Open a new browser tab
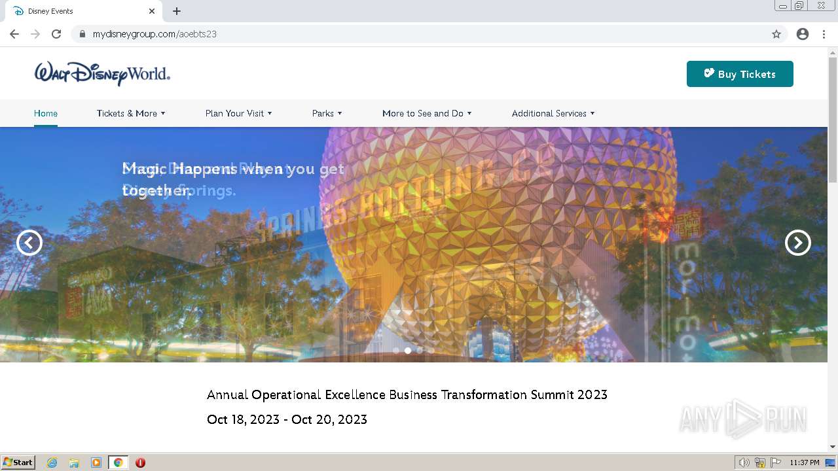Image resolution: width=838 pixels, height=471 pixels. click(177, 11)
